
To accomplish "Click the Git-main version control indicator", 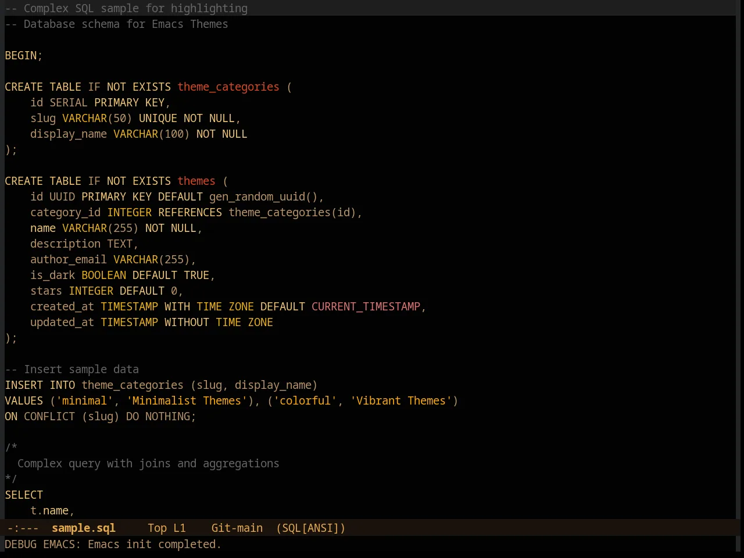I will 237,528.
